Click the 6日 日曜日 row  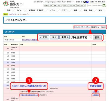(55, 66)
